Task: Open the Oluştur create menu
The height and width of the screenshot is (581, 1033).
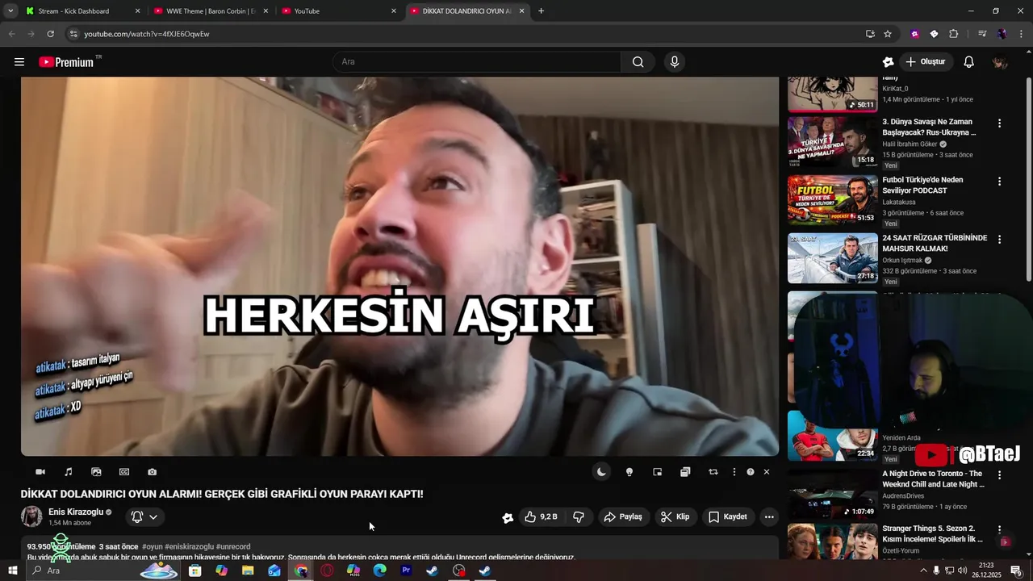Action: [x=926, y=62]
